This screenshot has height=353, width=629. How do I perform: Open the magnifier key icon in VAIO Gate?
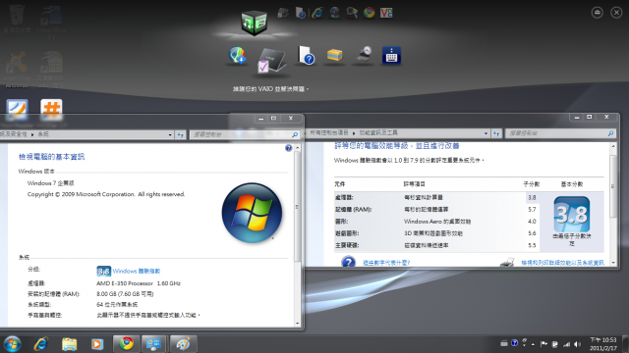tap(352, 13)
